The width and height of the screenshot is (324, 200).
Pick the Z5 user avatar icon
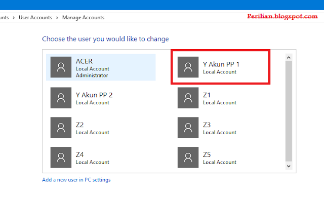point(188,157)
